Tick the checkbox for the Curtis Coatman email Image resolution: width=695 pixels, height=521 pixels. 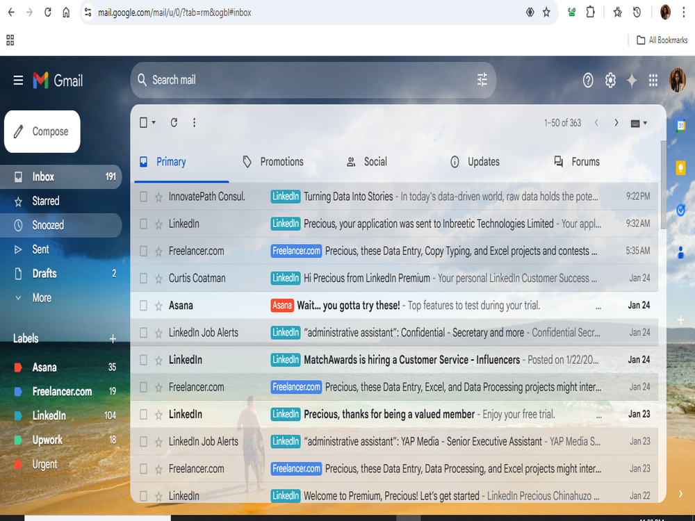143,279
